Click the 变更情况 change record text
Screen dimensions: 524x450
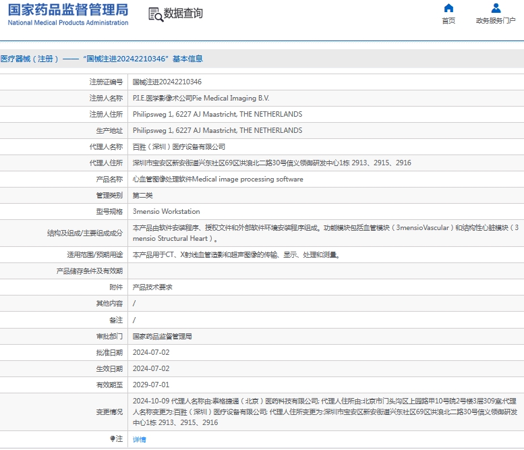point(325,412)
